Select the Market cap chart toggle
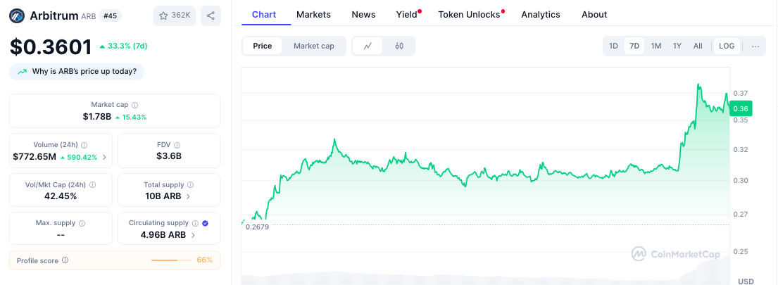 pos(313,46)
